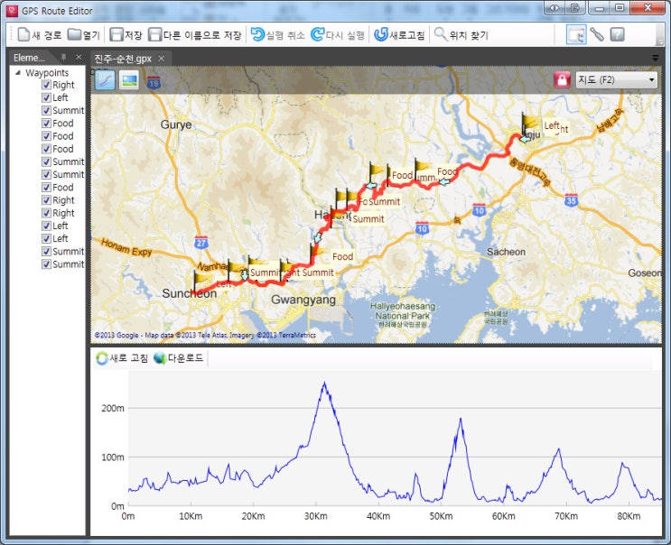Collapse the Waypoints tree node
The width and height of the screenshot is (671, 545).
[18, 72]
